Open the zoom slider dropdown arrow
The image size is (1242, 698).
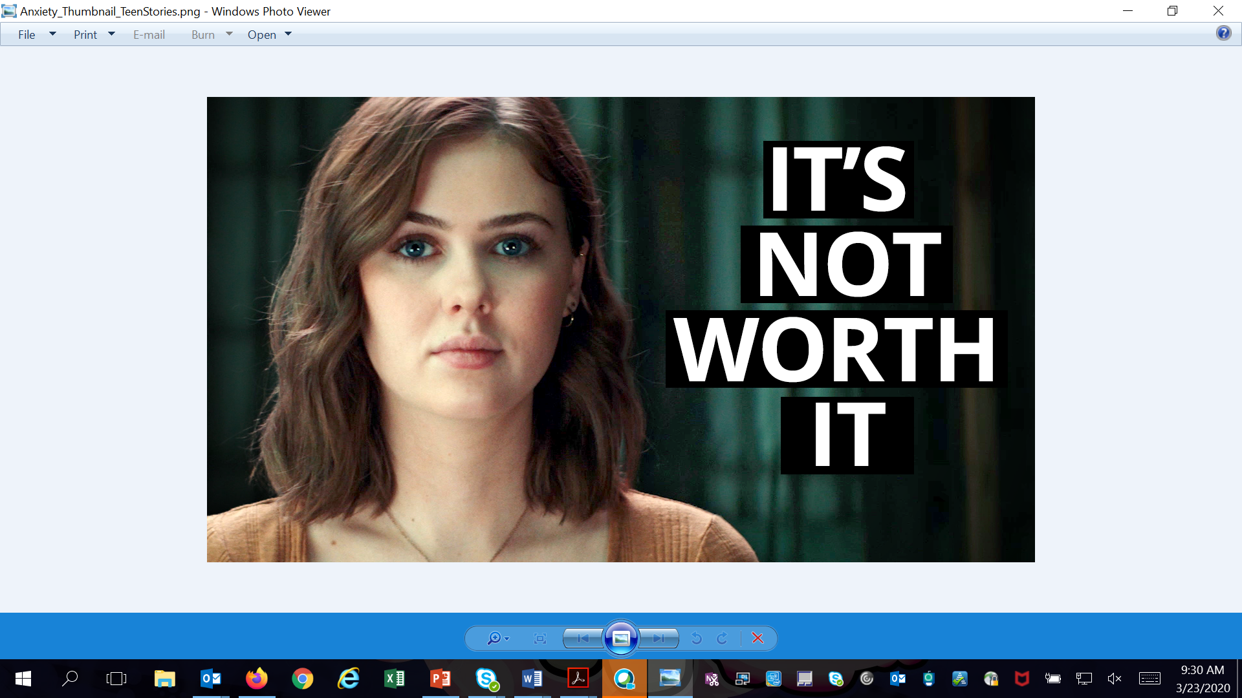point(507,639)
